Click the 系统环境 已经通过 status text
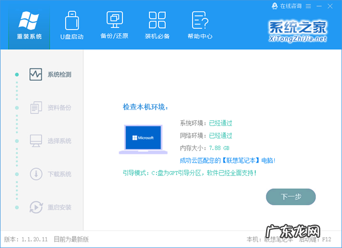The width and height of the screenshot is (342, 248). click(206, 123)
